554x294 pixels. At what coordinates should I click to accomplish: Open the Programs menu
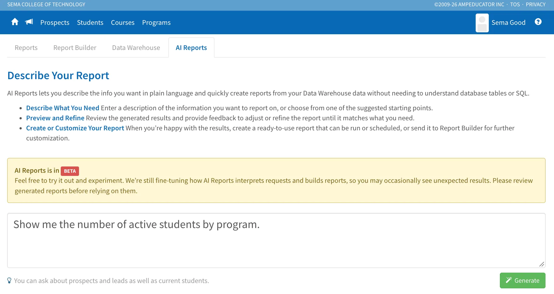click(x=156, y=23)
